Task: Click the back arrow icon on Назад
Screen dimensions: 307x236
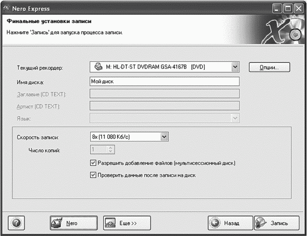Action: point(215,223)
